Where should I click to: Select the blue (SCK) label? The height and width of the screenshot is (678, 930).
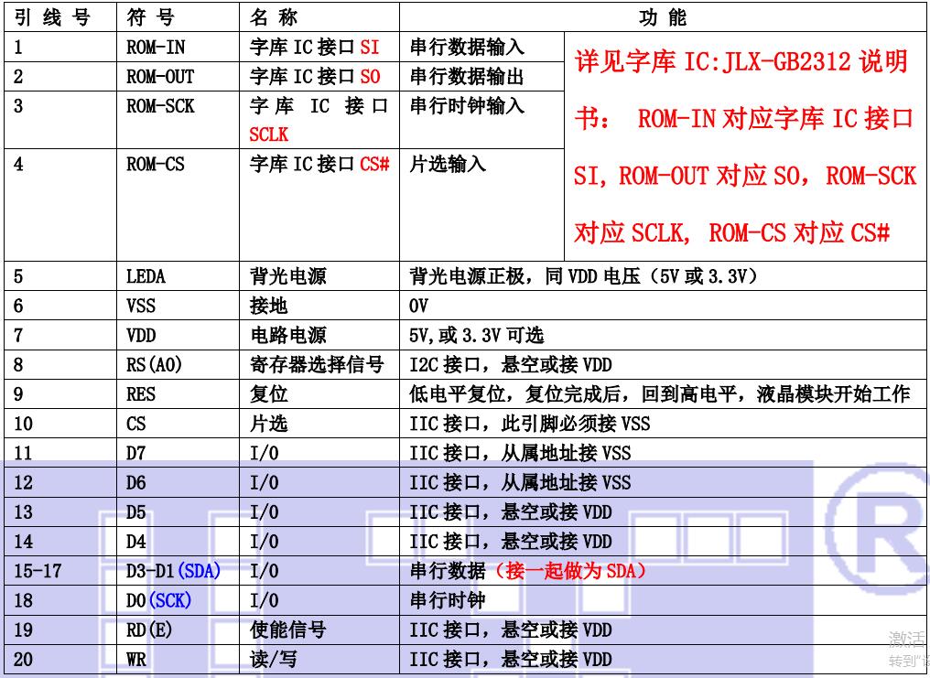pyautogui.click(x=169, y=601)
